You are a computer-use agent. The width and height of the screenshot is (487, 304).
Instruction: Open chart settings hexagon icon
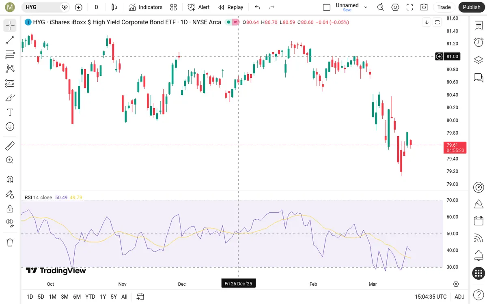395,7
